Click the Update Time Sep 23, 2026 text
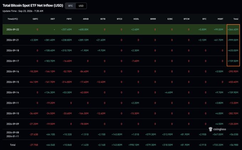 pos(23,11)
